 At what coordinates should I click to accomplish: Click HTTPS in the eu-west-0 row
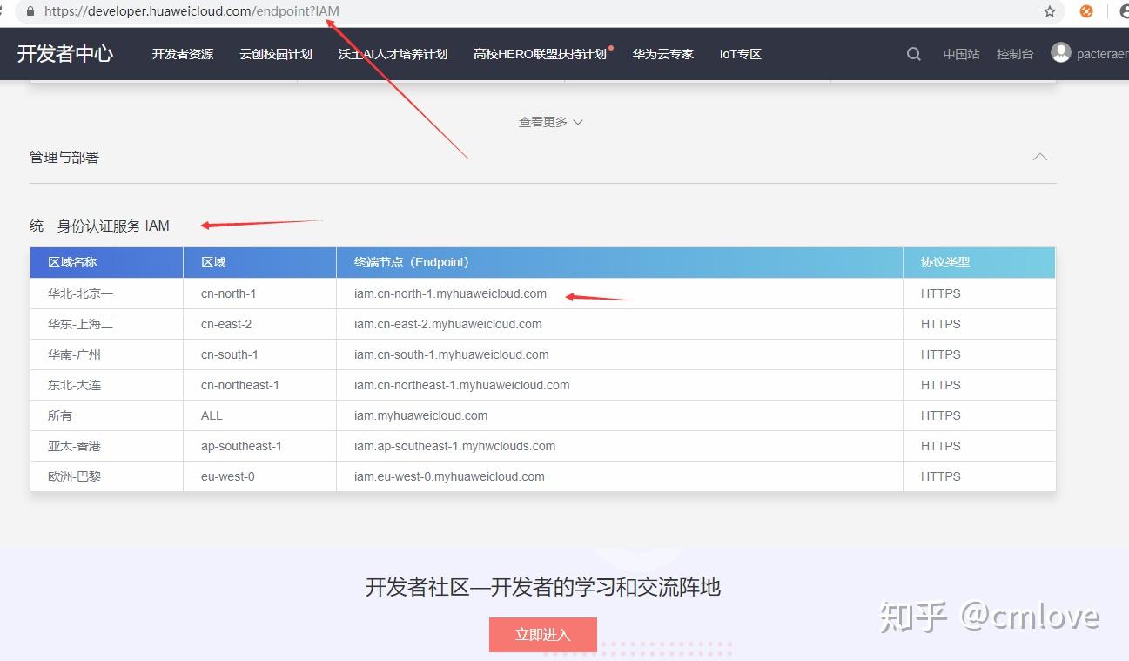point(940,476)
